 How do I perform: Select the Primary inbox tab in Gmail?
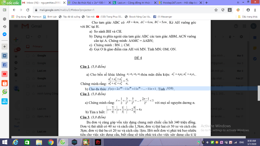pos(38,47)
